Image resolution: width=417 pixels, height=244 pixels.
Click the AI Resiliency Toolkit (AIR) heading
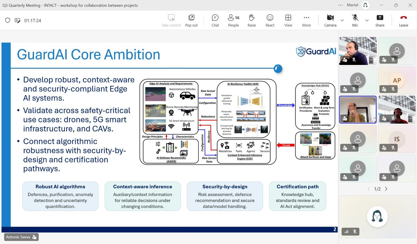tap(243, 84)
